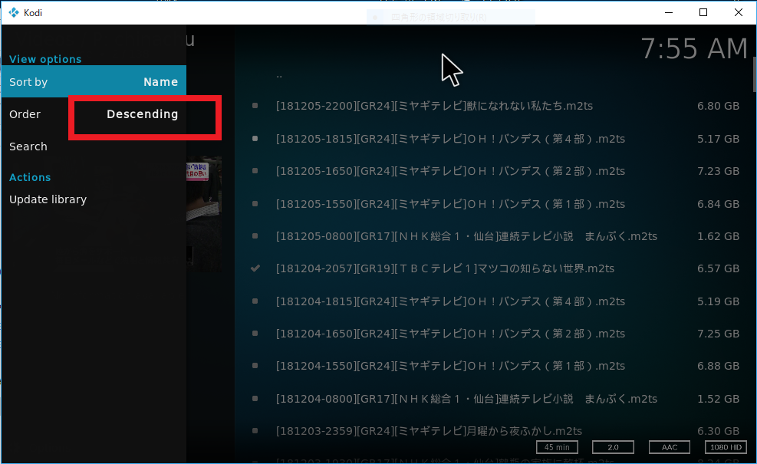The width and height of the screenshot is (757, 464).
Task: Expand the Actions section
Action: pyautogui.click(x=30, y=177)
